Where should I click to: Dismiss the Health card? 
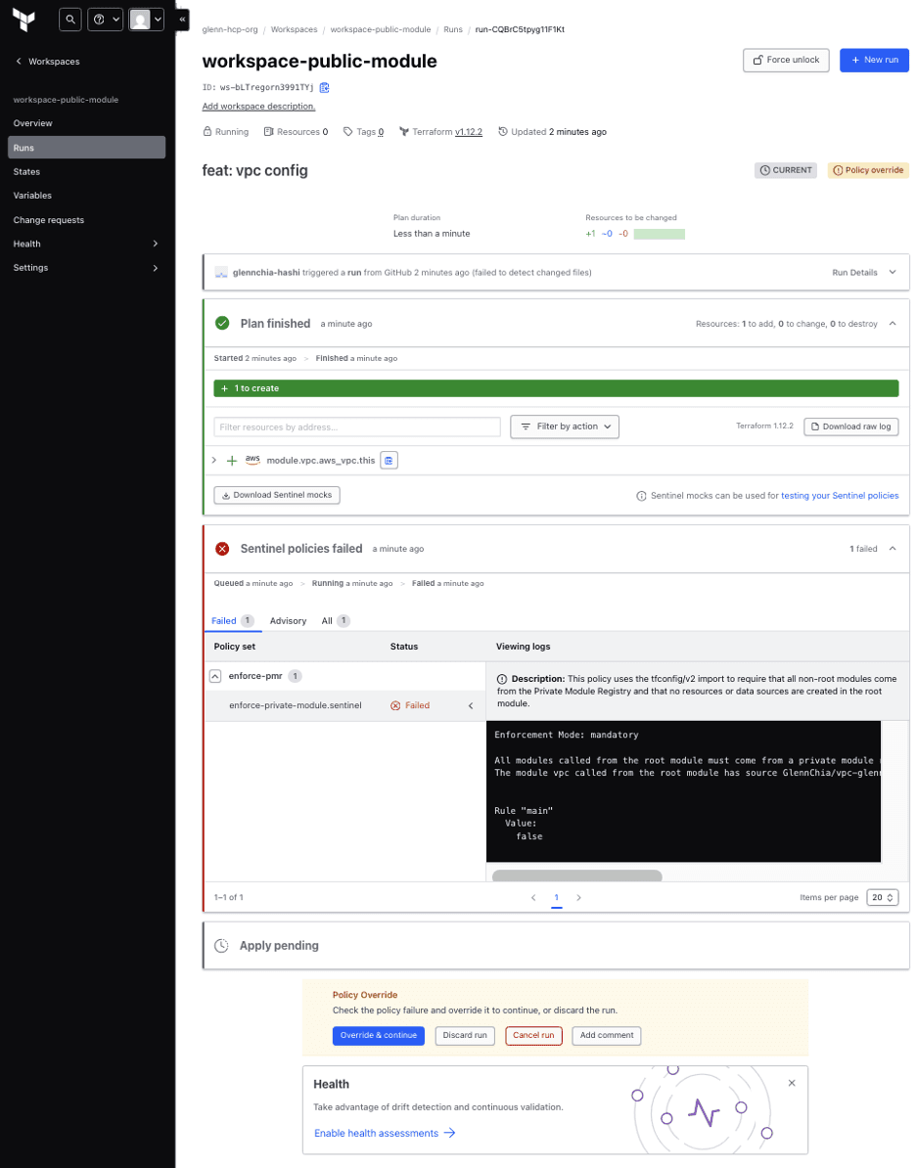click(792, 1084)
